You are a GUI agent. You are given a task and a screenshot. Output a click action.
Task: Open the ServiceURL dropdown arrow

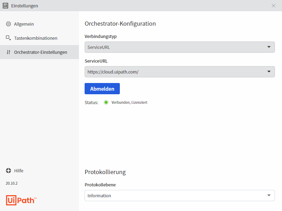269,71
